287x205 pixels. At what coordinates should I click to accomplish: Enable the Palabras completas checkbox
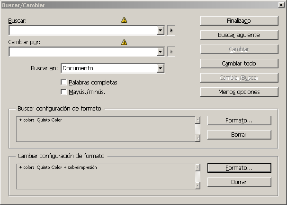63,82
